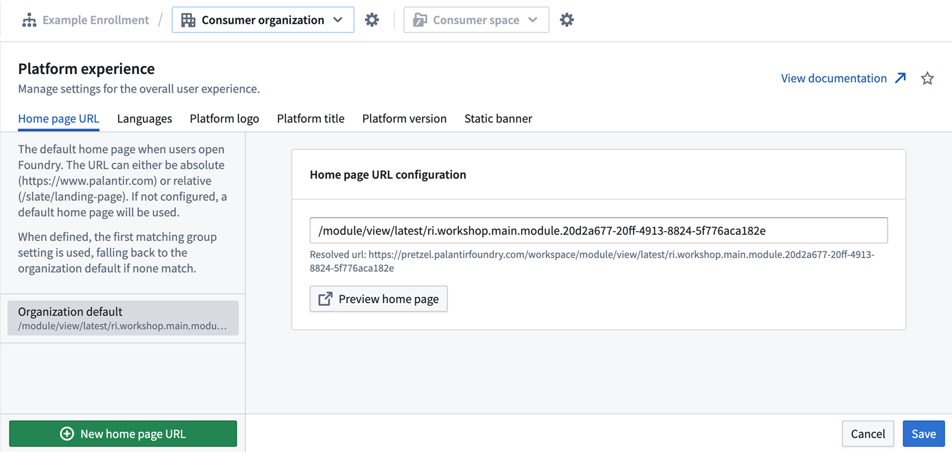Screen dimensions: 952x452
Task: Star this page as a favorite
Action: point(927,78)
